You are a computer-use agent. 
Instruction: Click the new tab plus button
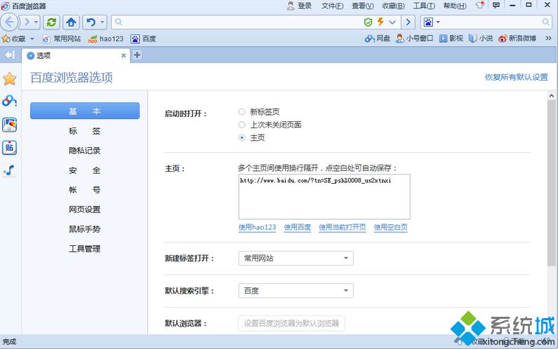pyautogui.click(x=137, y=55)
